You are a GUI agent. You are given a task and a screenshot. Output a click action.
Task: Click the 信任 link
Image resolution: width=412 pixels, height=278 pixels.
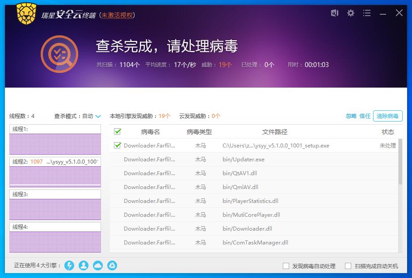(365, 116)
